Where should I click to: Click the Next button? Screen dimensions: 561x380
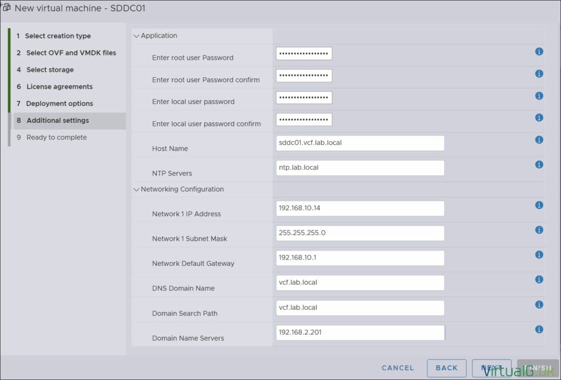click(491, 368)
